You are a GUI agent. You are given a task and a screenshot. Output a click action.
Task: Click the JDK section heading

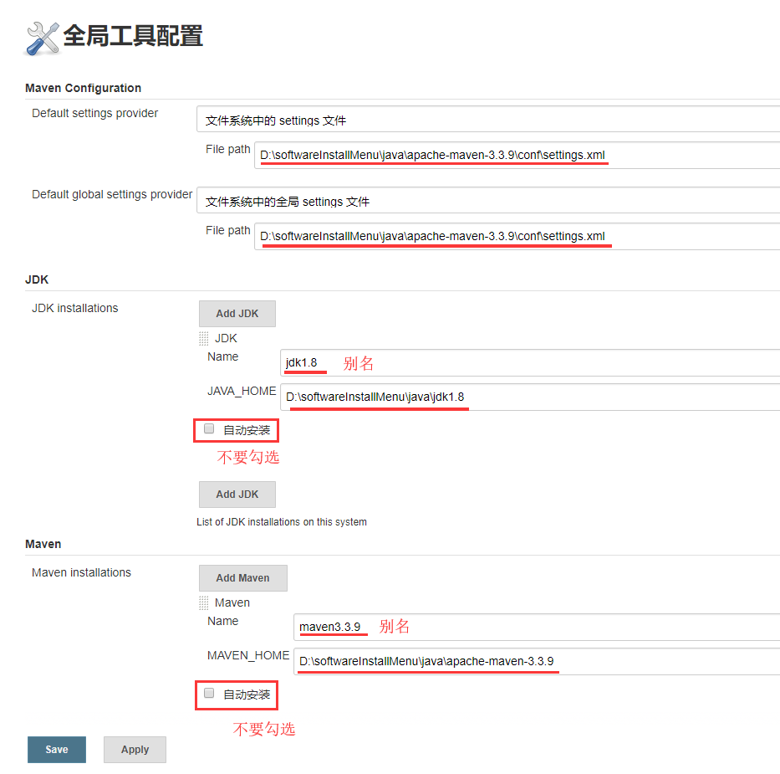click(37, 279)
